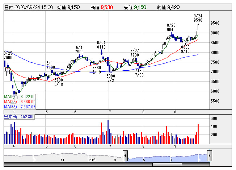Click the 日付 2020/09/24 15:00 header
The width and height of the screenshot is (236, 170).
tap(29, 7)
